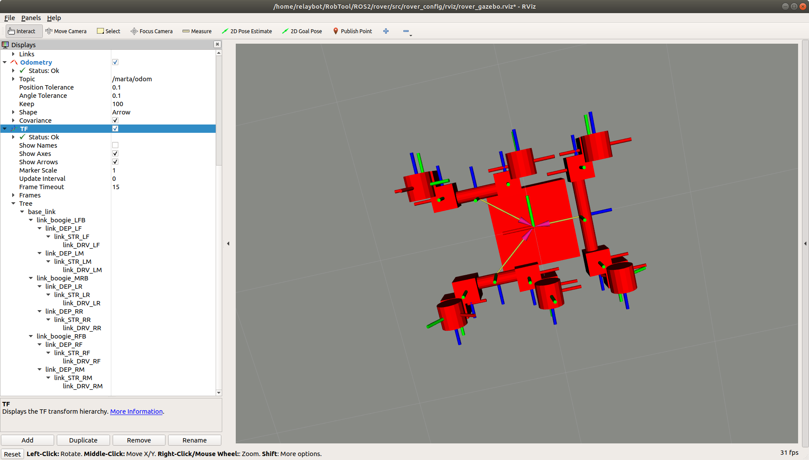
Task: Enable the Show Names checkbox
Action: 115,145
